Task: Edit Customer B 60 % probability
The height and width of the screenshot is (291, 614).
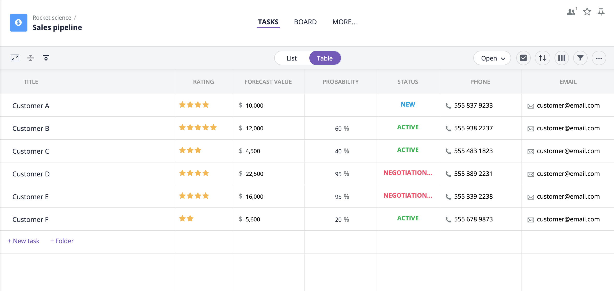Action: 342,129
